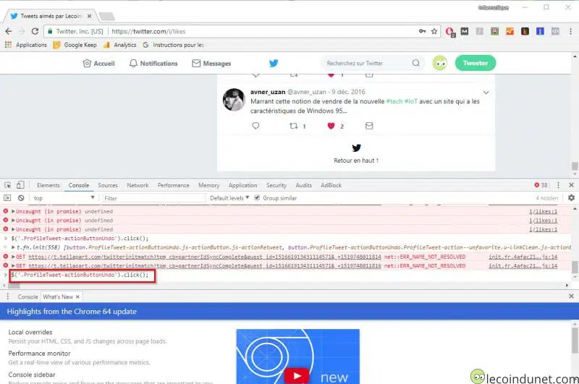Click the Twitter search magnifier icon
This screenshot has height=384, width=579.
pos(415,63)
